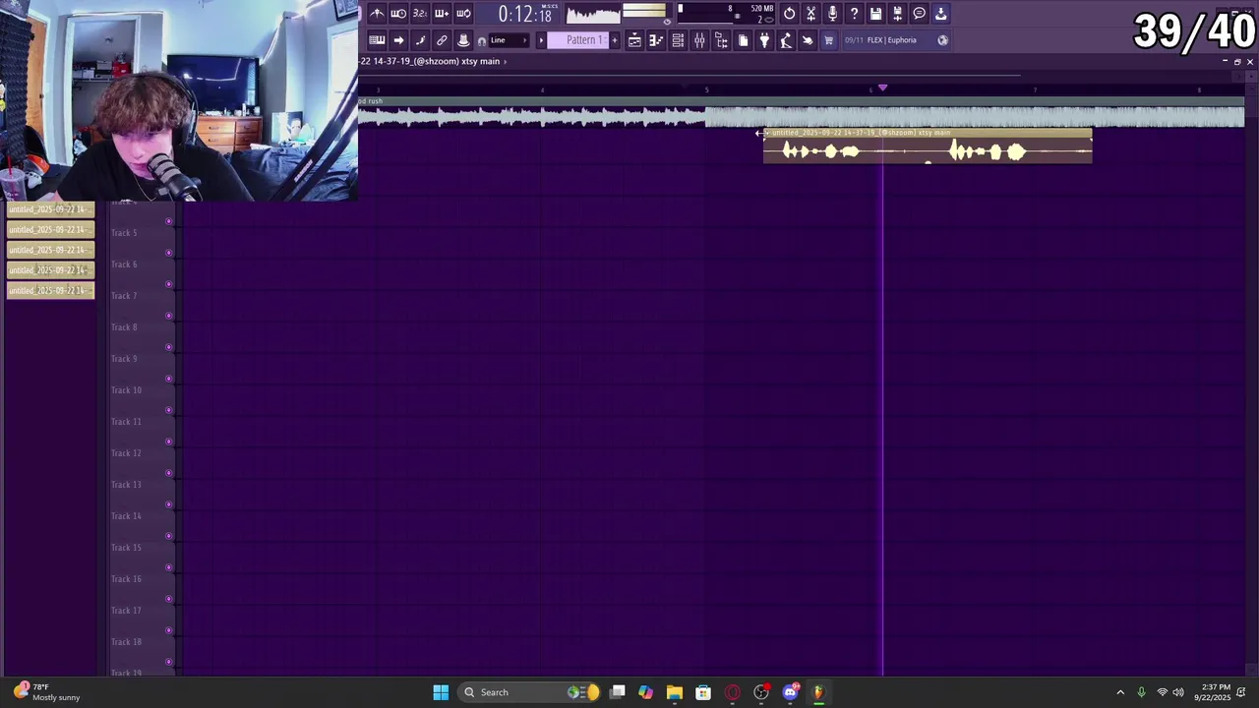Click the playhead marker on timeline ruler
Screen dimensions: 1259x708
click(x=882, y=88)
